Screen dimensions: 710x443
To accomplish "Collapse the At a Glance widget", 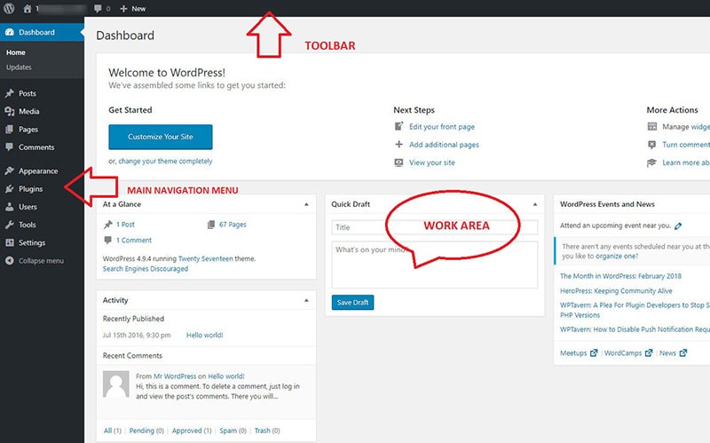I will (306, 204).
